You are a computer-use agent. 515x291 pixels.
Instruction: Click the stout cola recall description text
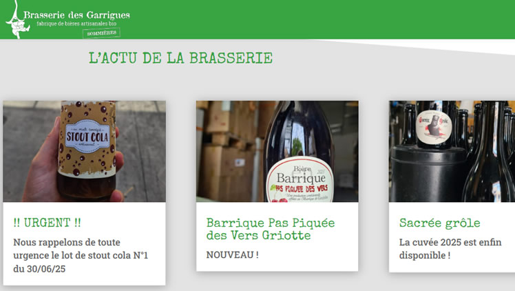[x=81, y=255]
